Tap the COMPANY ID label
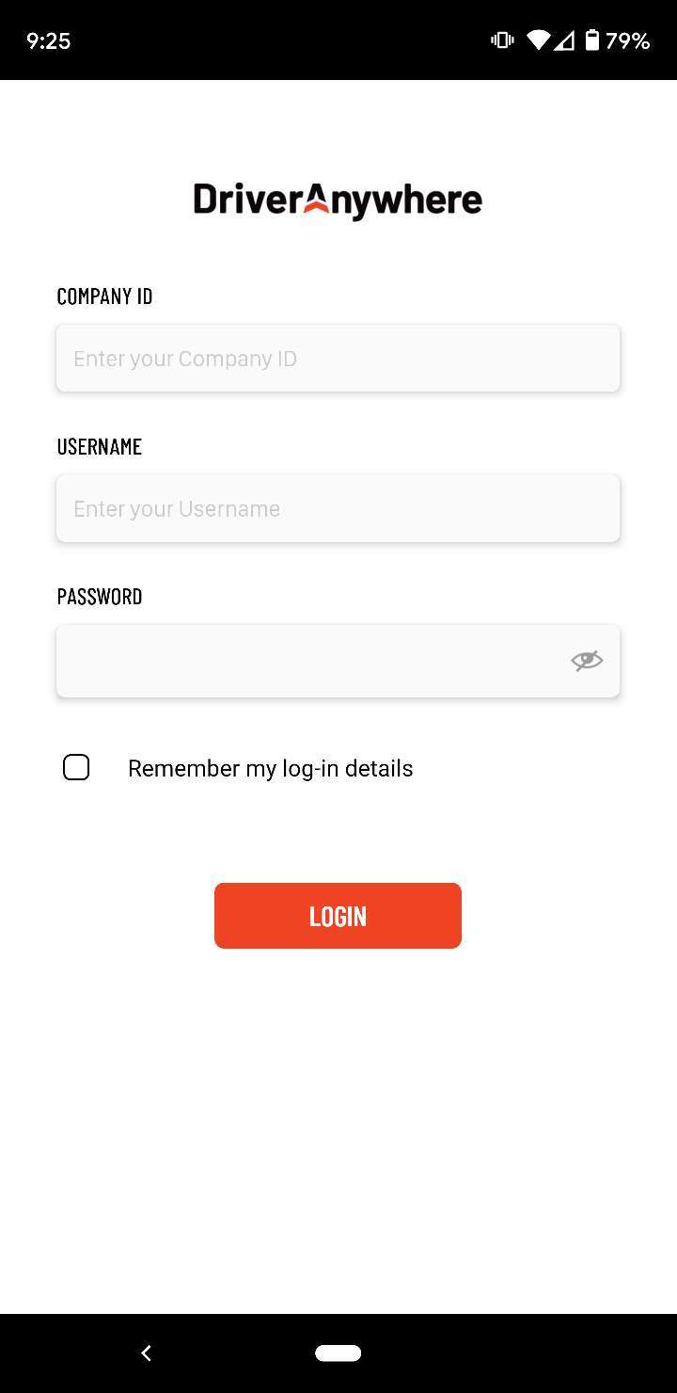 point(104,296)
